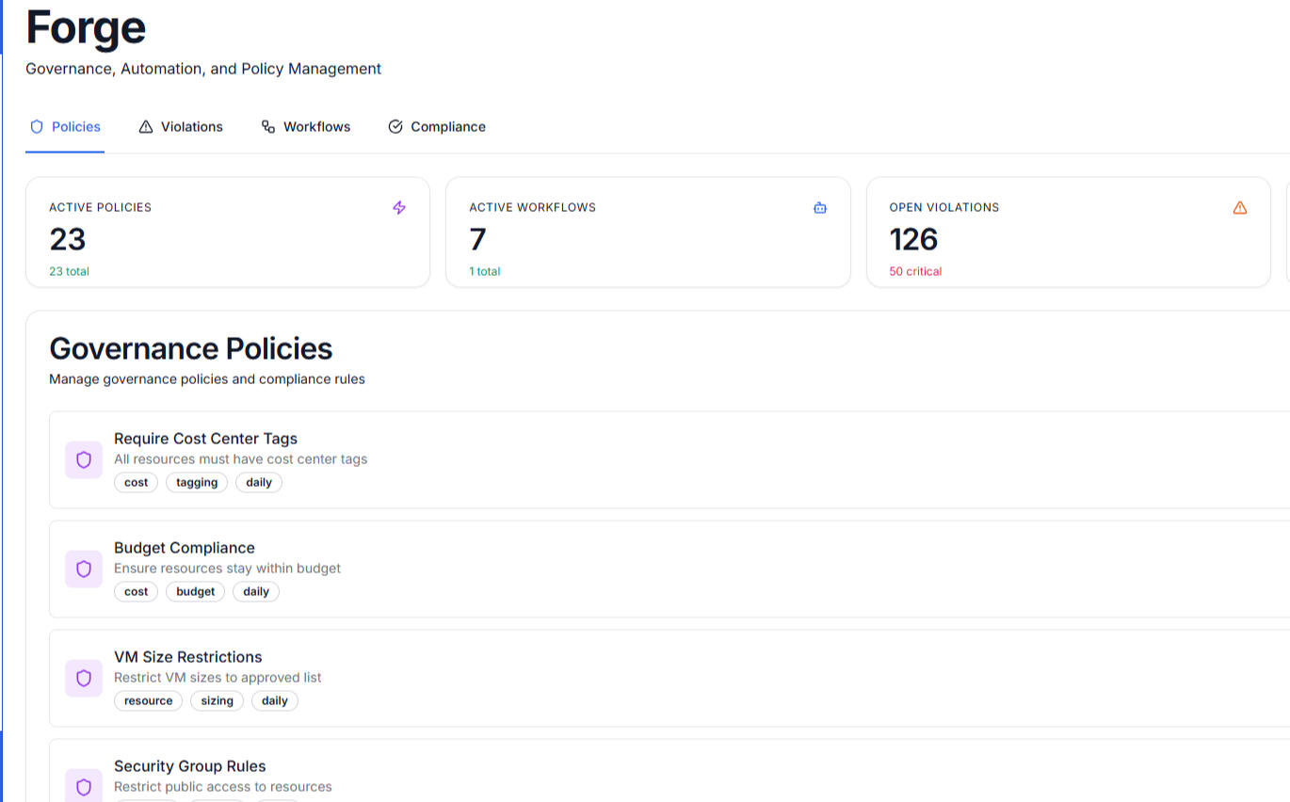Select the tagging tag on Cost Center policy

coord(197,482)
